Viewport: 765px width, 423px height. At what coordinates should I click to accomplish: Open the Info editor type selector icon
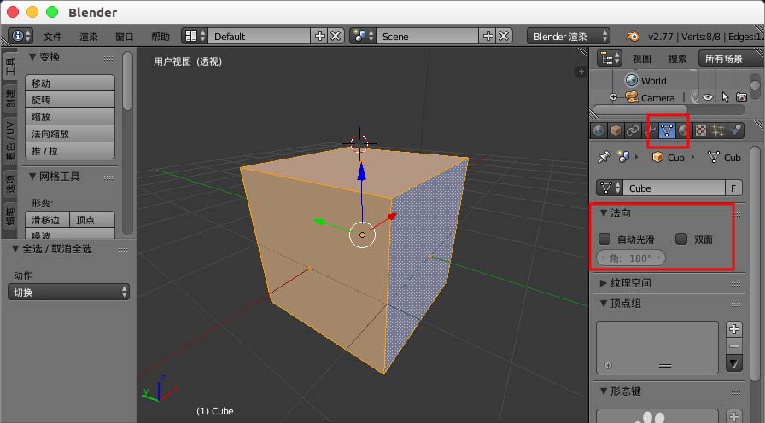pyautogui.click(x=20, y=36)
